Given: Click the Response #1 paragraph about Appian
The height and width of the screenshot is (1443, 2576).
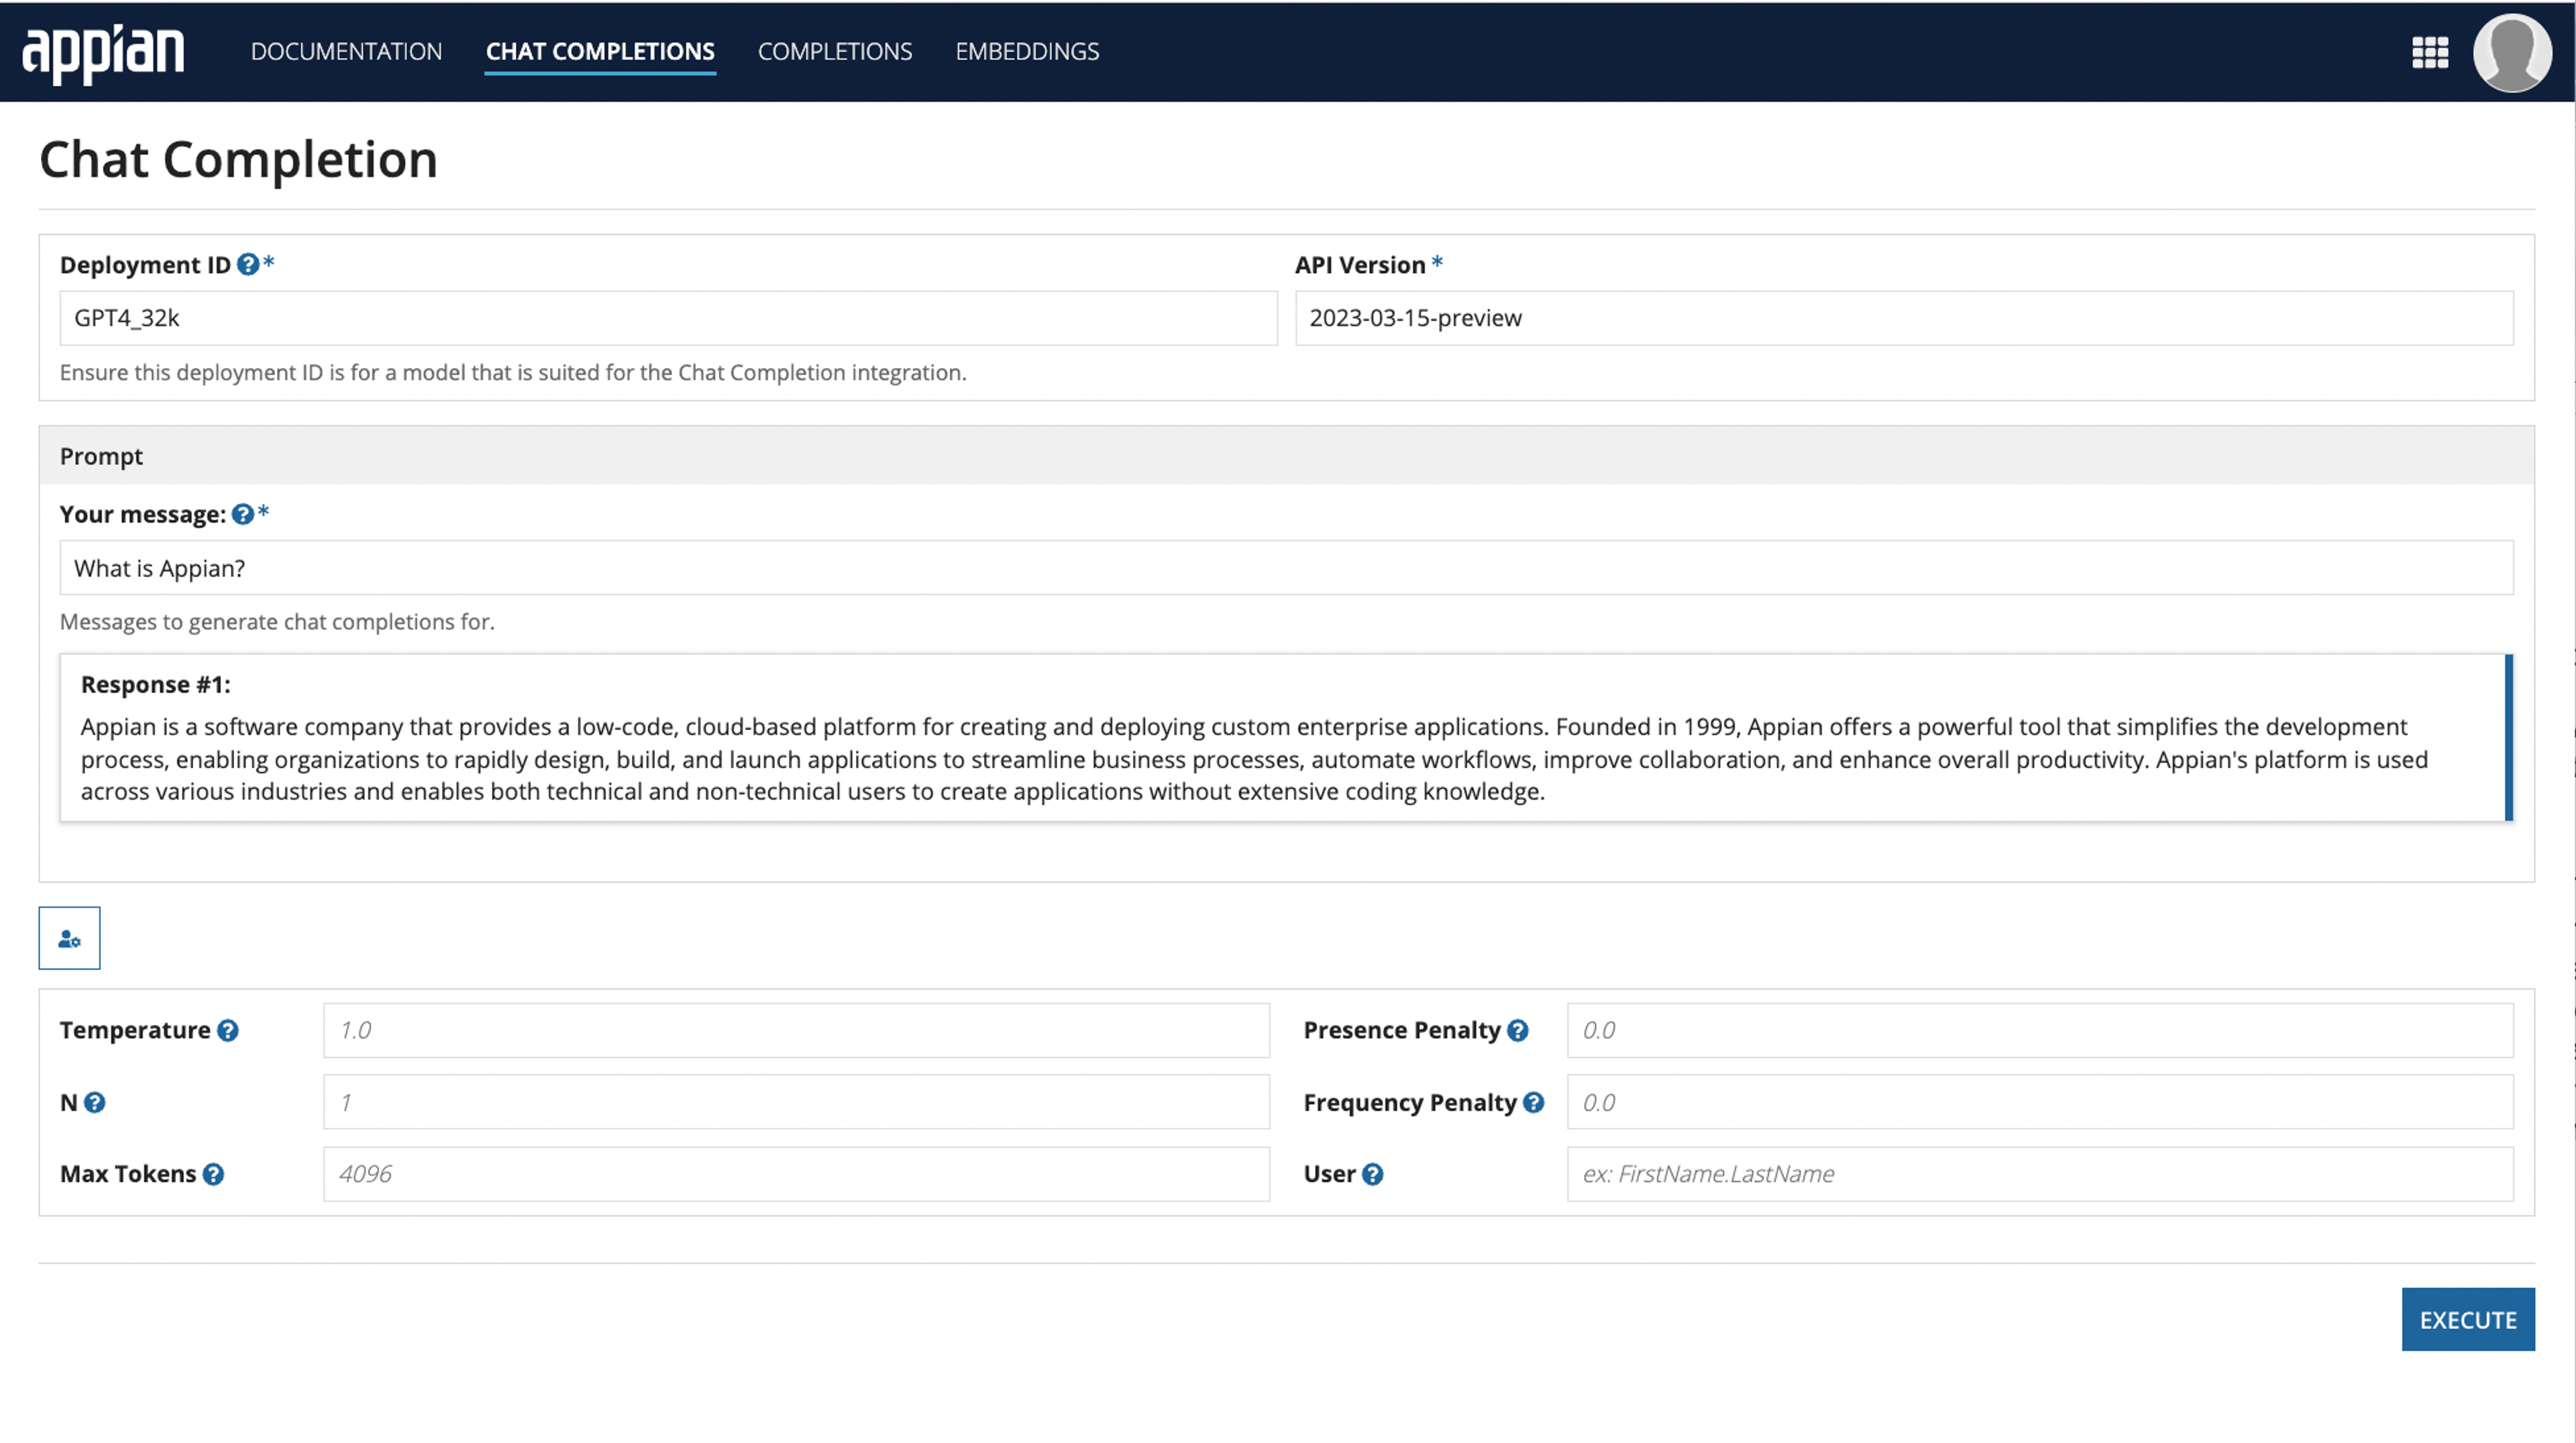Looking at the screenshot, I should [1254, 760].
